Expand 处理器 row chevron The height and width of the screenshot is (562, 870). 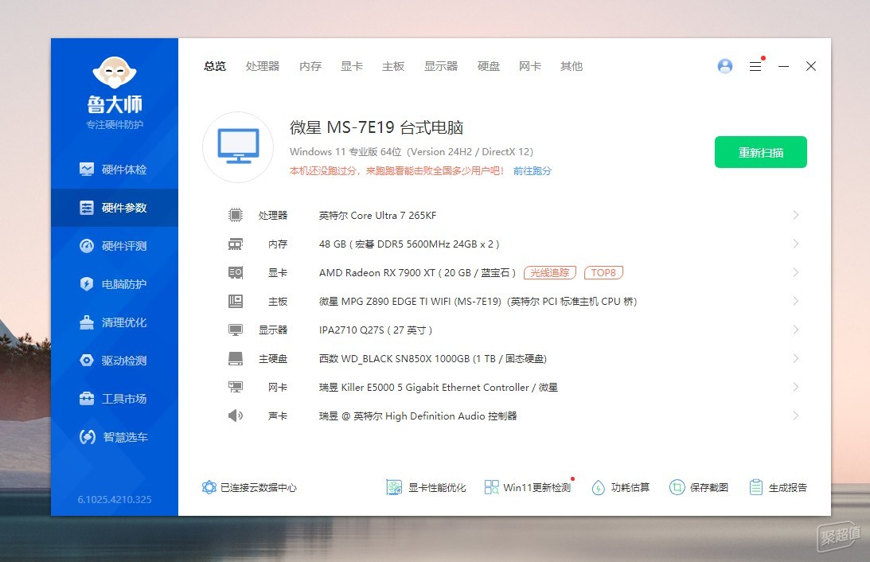(x=796, y=215)
